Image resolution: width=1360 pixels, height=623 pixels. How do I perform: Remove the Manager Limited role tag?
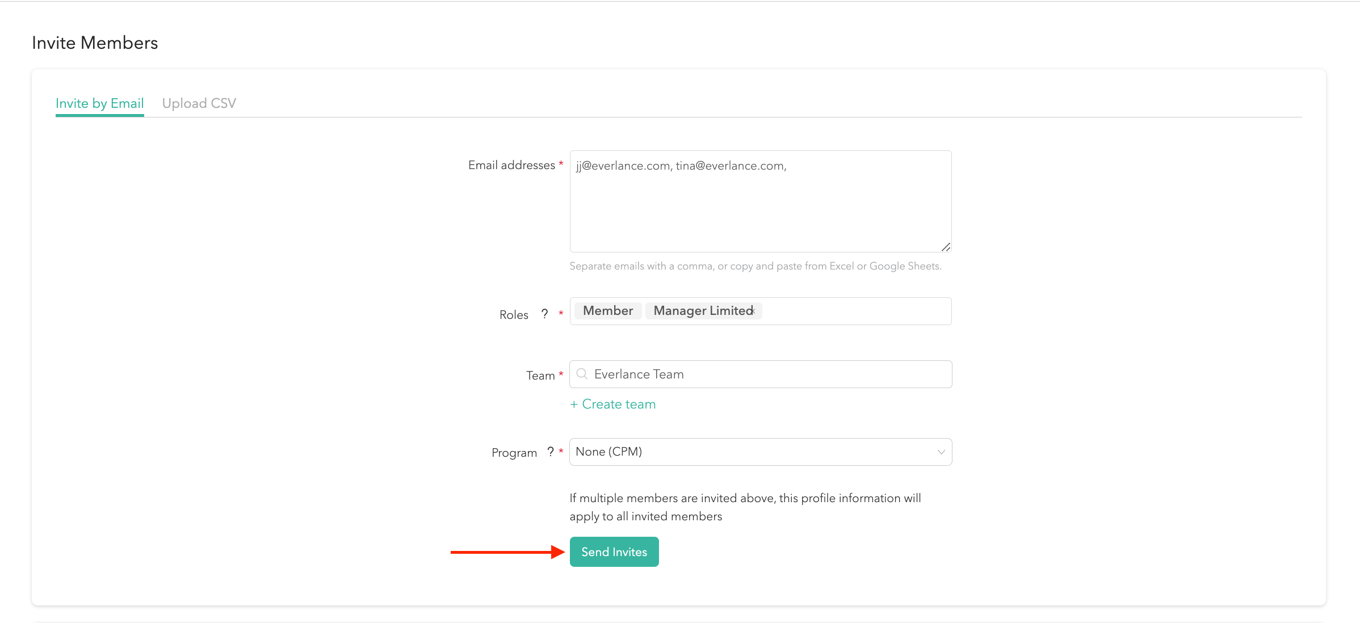tap(753, 311)
